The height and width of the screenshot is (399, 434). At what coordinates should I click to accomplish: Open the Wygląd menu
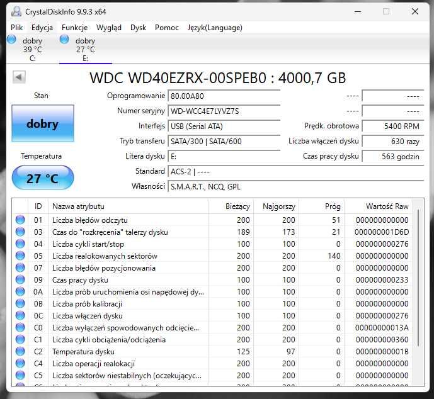109,28
